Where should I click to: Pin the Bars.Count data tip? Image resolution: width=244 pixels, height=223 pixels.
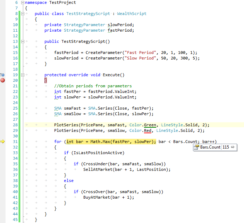click(x=233, y=147)
